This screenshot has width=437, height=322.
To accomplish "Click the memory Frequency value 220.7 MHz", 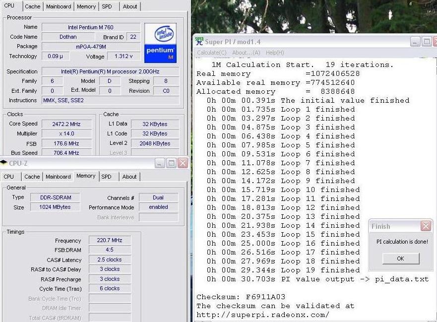I will pos(110,240).
